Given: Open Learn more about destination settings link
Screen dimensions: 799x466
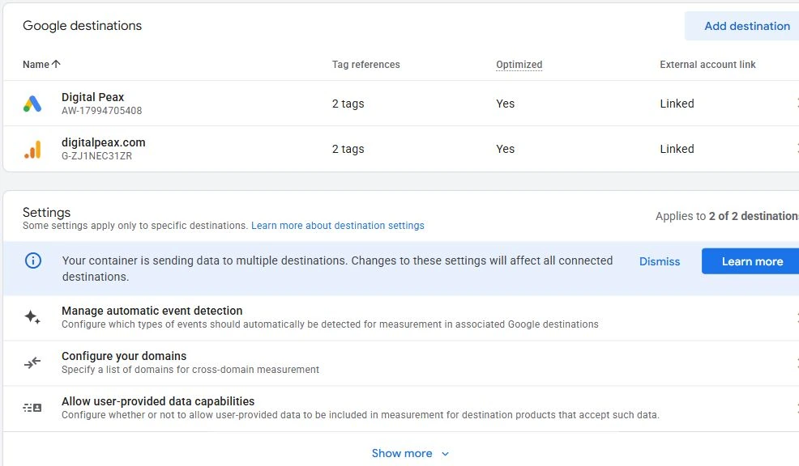Looking at the screenshot, I should 337,226.
